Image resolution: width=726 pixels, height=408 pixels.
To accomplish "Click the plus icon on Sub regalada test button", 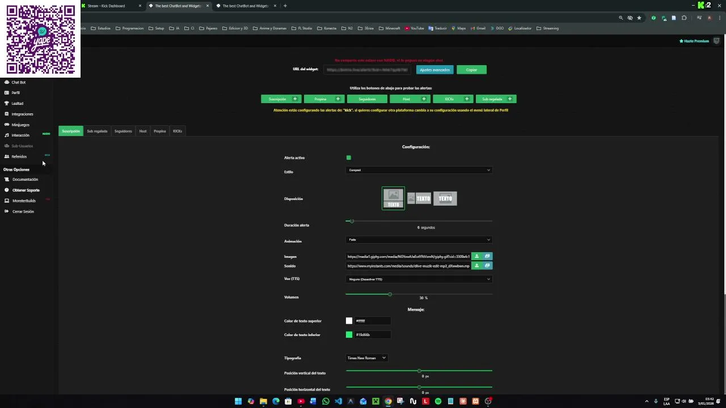I will pos(510,99).
